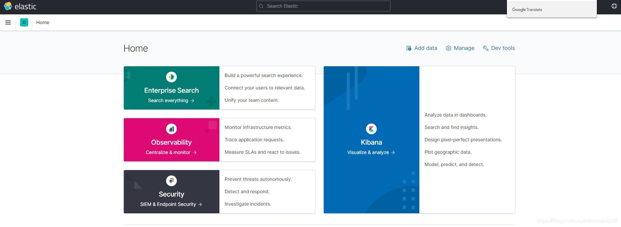
Task: Click 'Prevent threats autonomously.' text
Action: (x=258, y=179)
